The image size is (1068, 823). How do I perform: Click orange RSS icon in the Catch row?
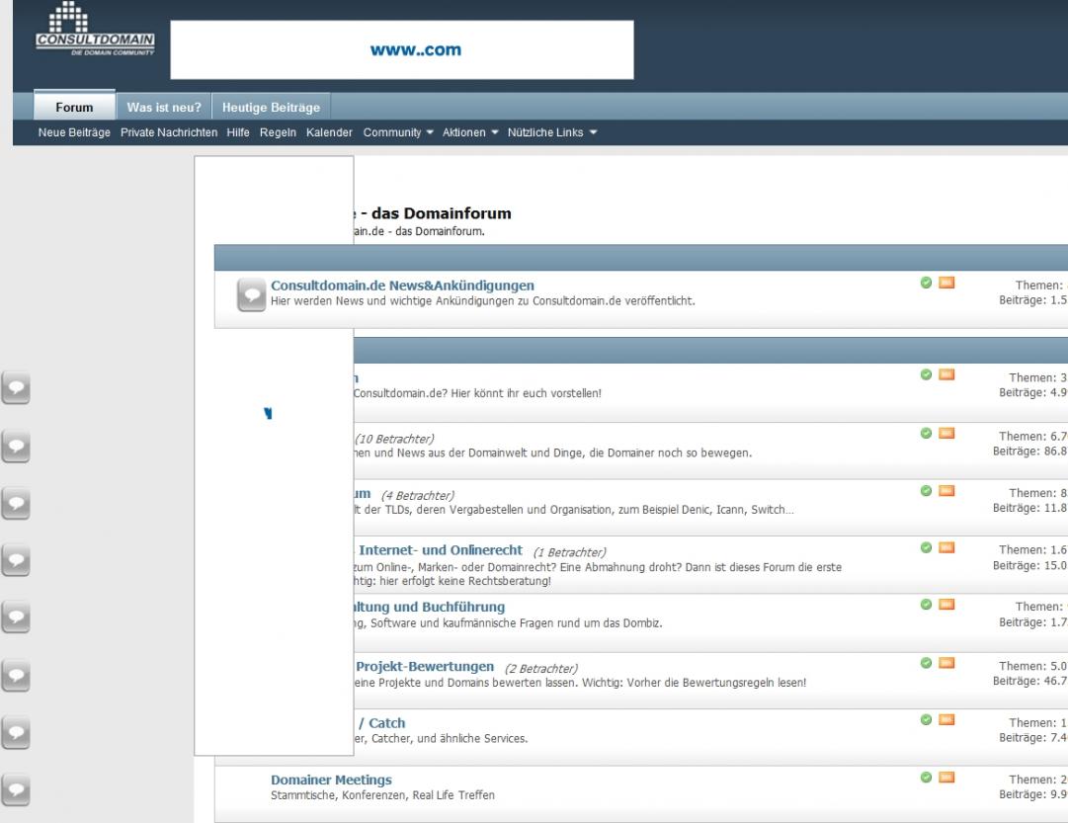click(x=946, y=719)
